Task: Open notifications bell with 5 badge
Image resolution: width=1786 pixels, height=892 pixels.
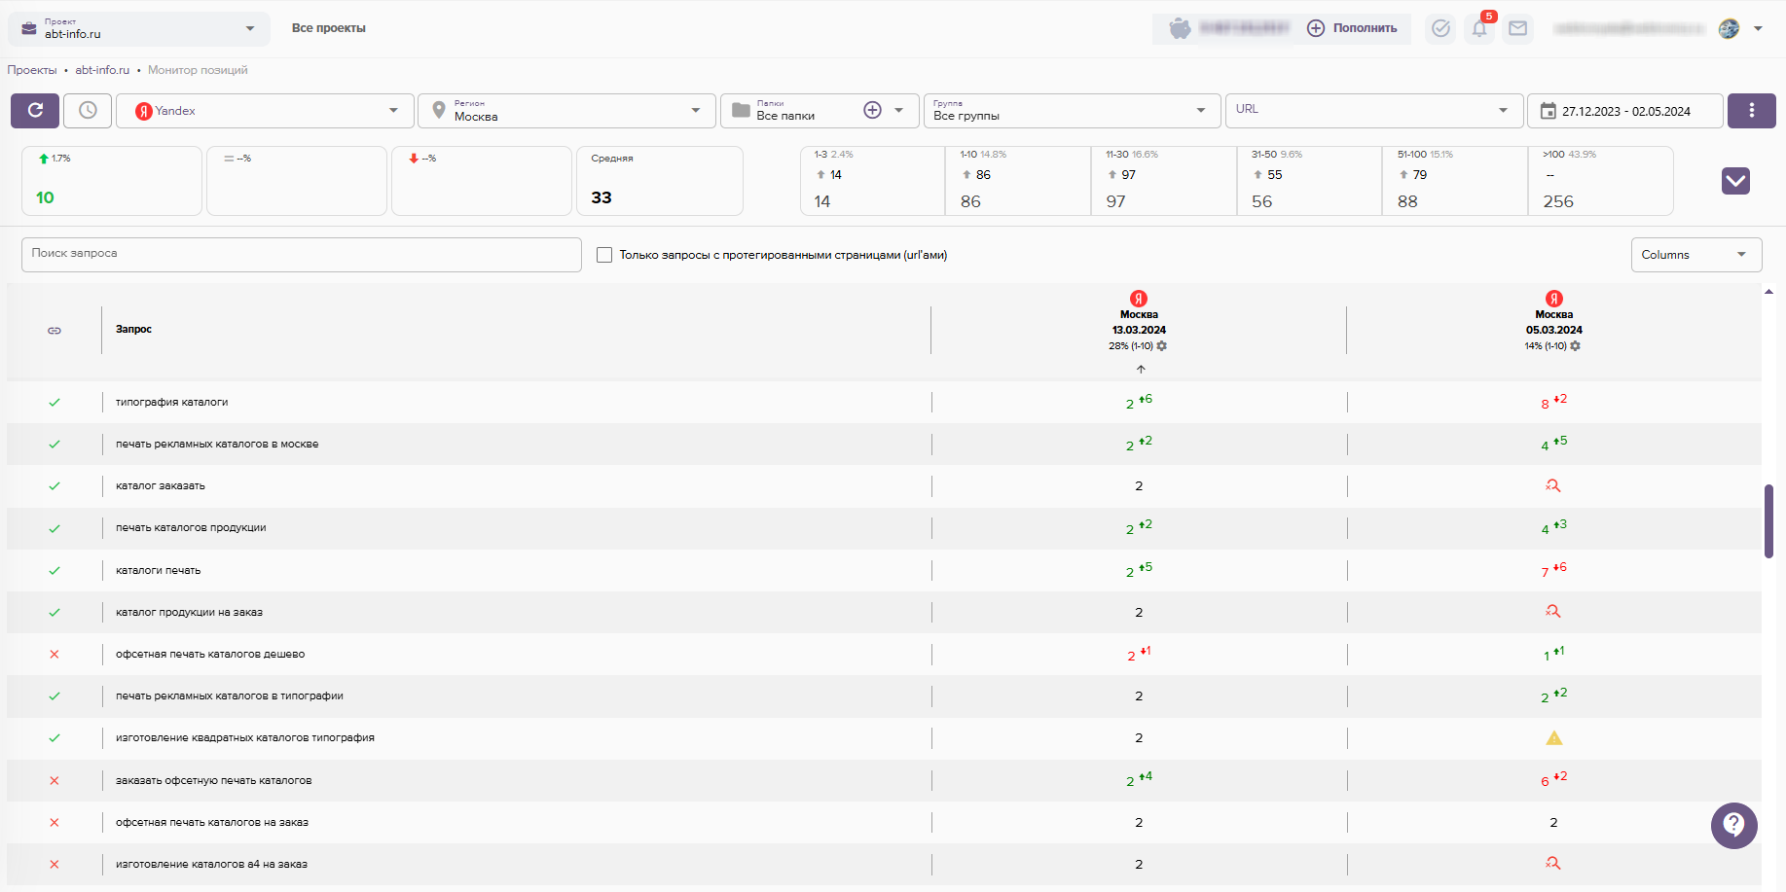Action: pyautogui.click(x=1479, y=28)
